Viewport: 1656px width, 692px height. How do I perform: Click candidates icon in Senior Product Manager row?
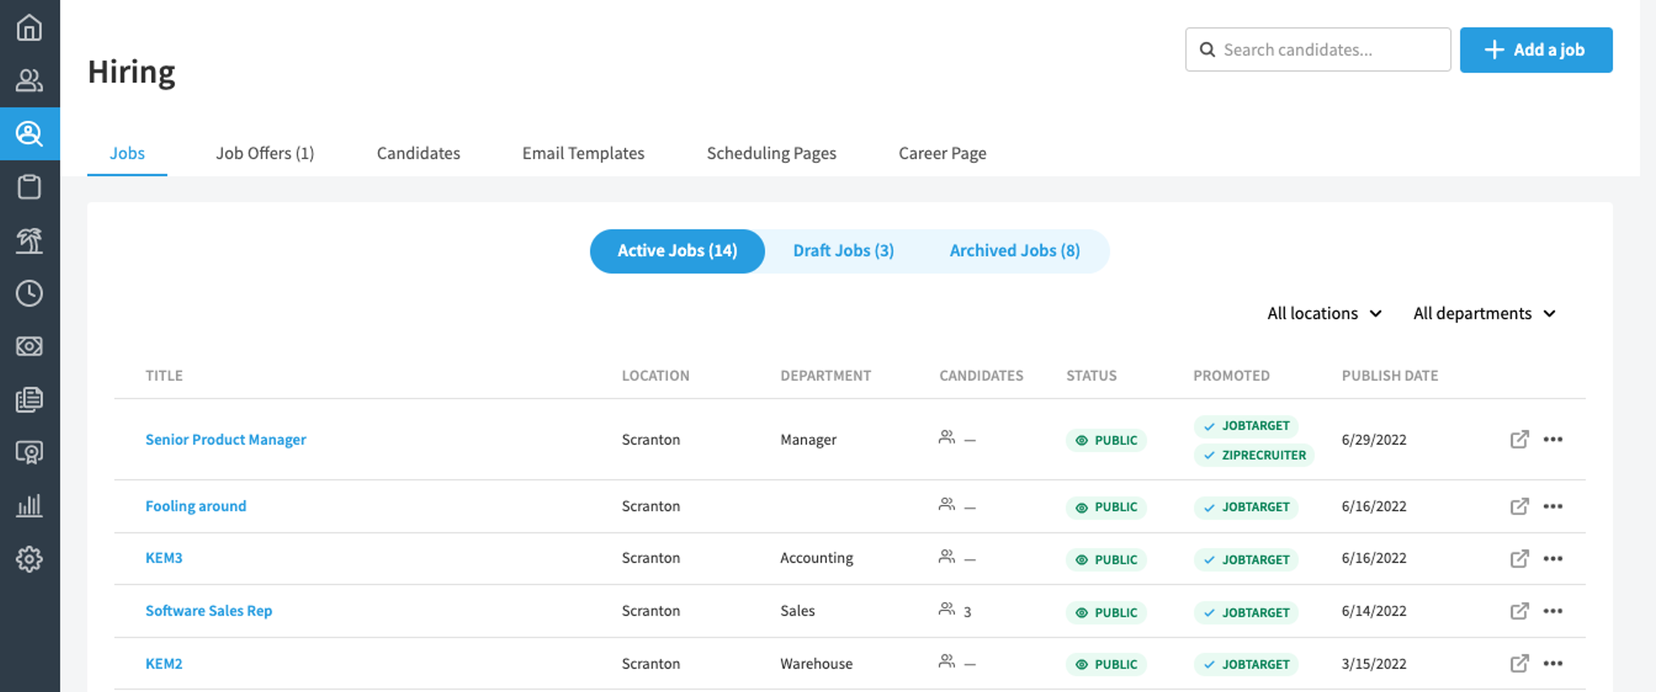946,437
